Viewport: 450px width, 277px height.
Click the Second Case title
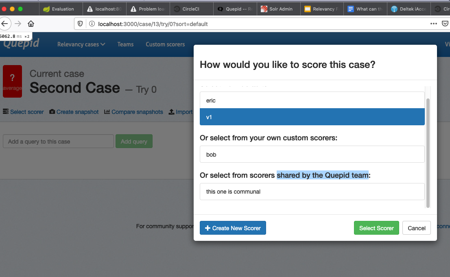coord(75,87)
